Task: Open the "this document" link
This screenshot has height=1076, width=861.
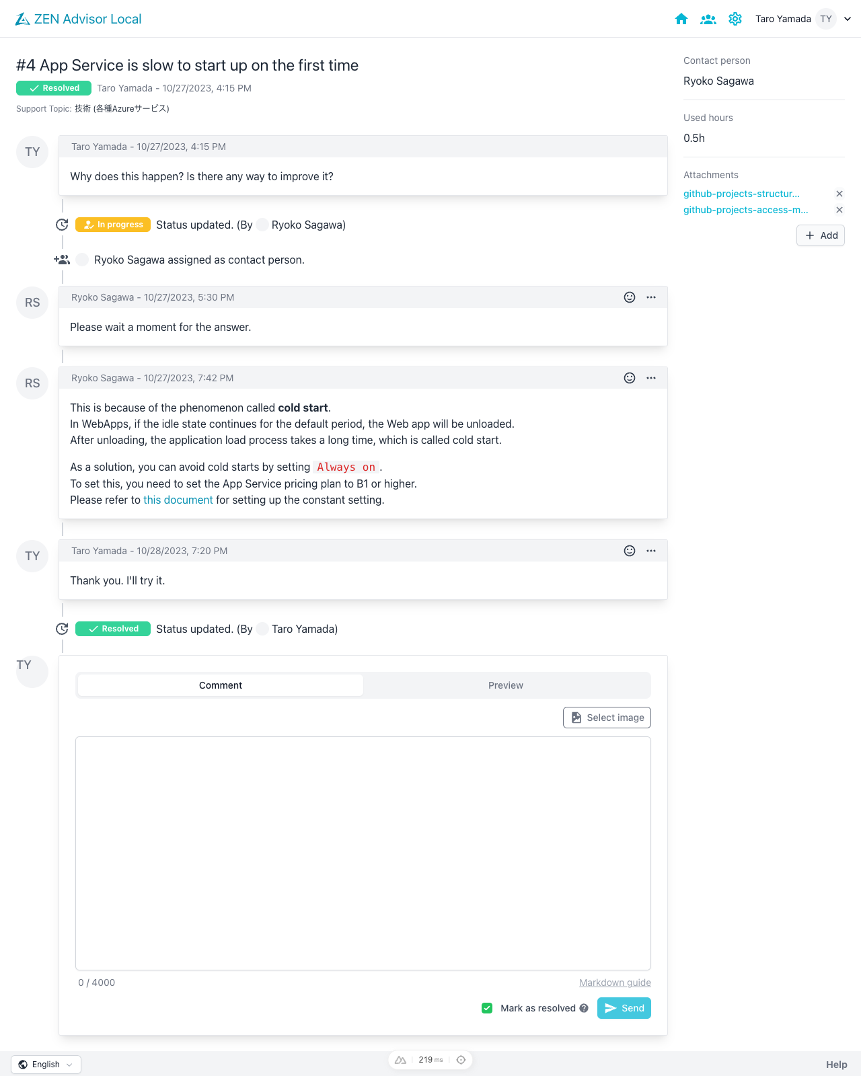Action: [x=178, y=500]
